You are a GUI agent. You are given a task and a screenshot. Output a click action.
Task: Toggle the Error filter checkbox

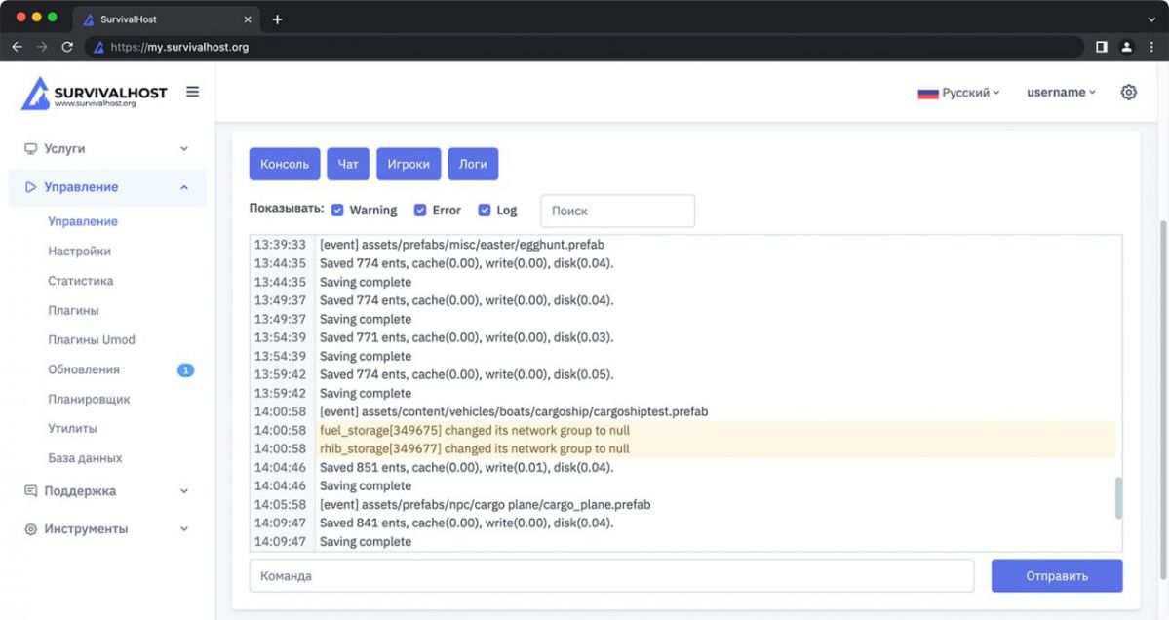tap(420, 210)
